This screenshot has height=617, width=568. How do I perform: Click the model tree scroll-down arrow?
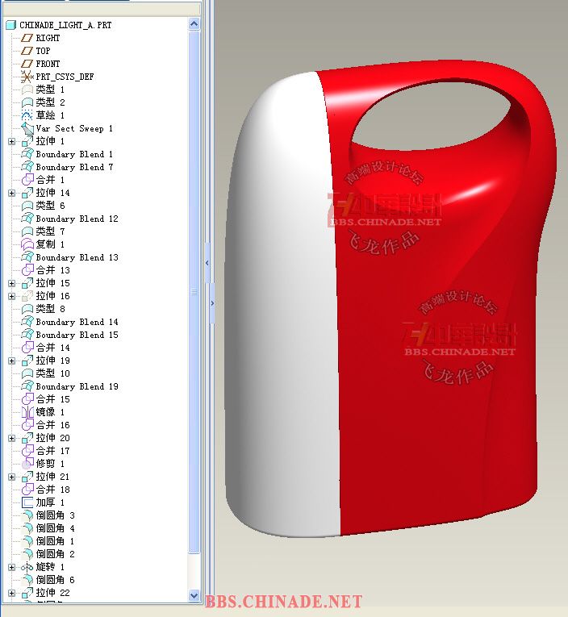[x=194, y=595]
